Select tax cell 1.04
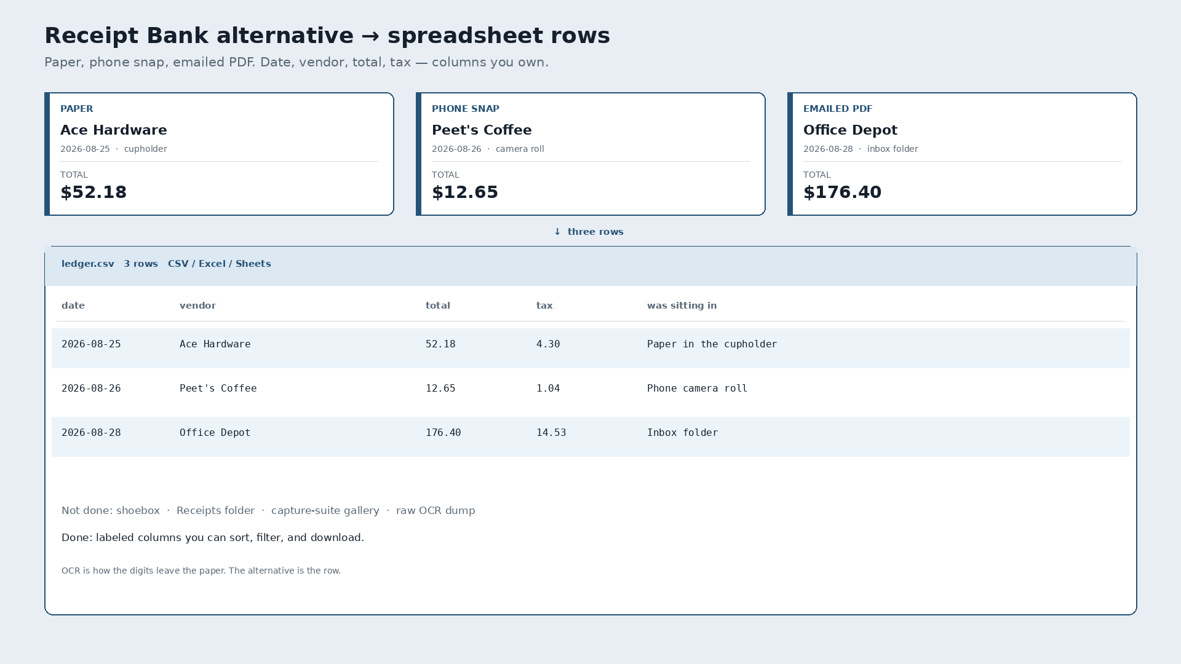Image resolution: width=1181 pixels, height=664 pixels. (x=548, y=389)
